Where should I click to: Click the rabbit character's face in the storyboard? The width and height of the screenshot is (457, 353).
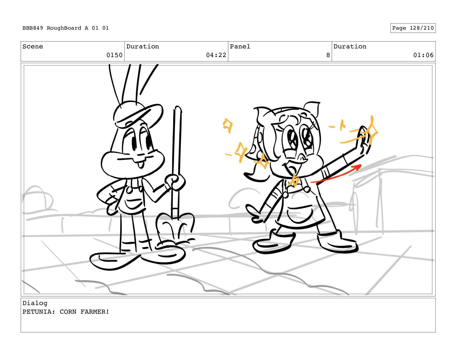click(133, 151)
